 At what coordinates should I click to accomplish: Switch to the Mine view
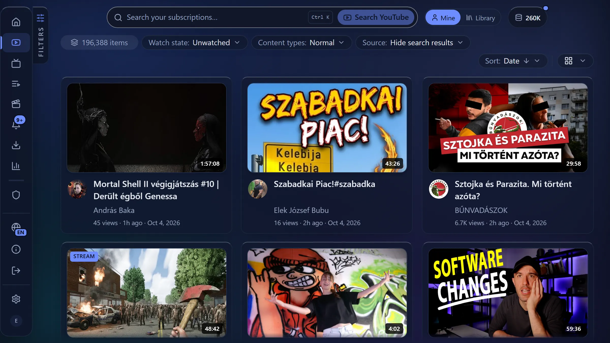[x=443, y=18]
